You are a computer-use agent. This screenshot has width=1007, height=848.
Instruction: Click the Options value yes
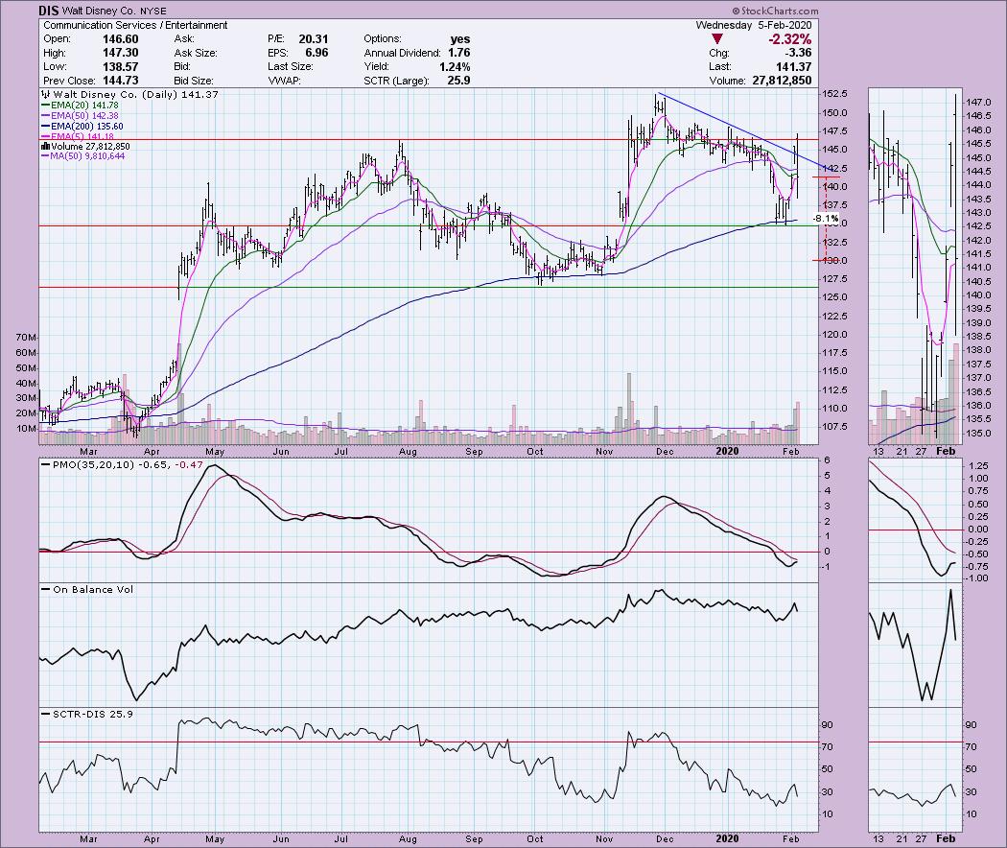(x=459, y=39)
